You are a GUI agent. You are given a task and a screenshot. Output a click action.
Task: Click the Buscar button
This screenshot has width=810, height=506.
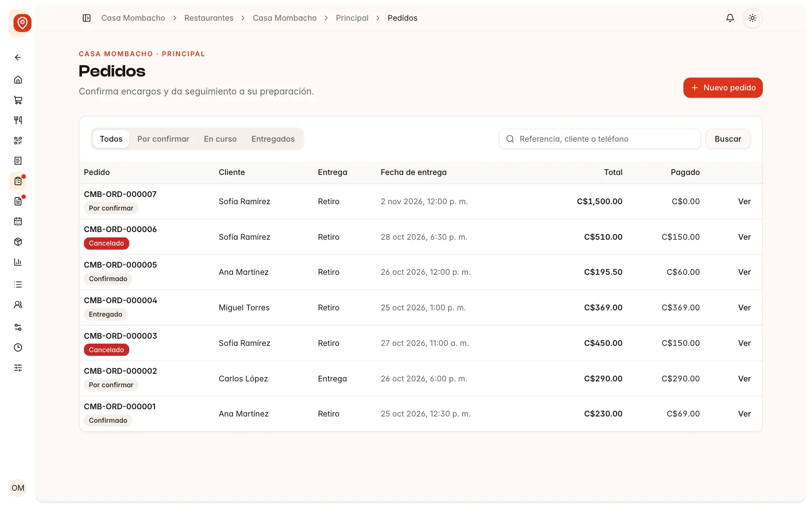point(728,139)
